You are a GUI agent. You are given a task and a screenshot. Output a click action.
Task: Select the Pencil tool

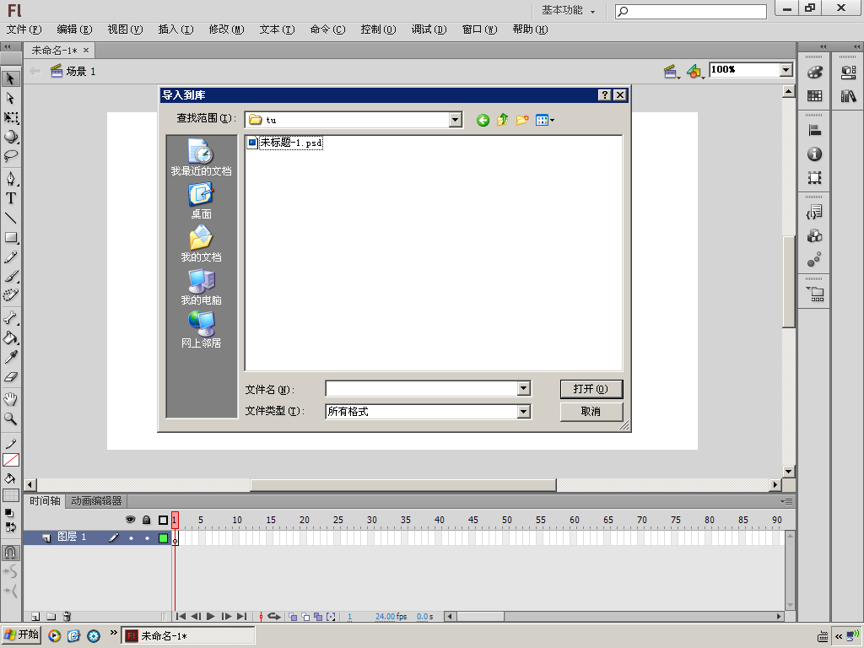coord(10,257)
